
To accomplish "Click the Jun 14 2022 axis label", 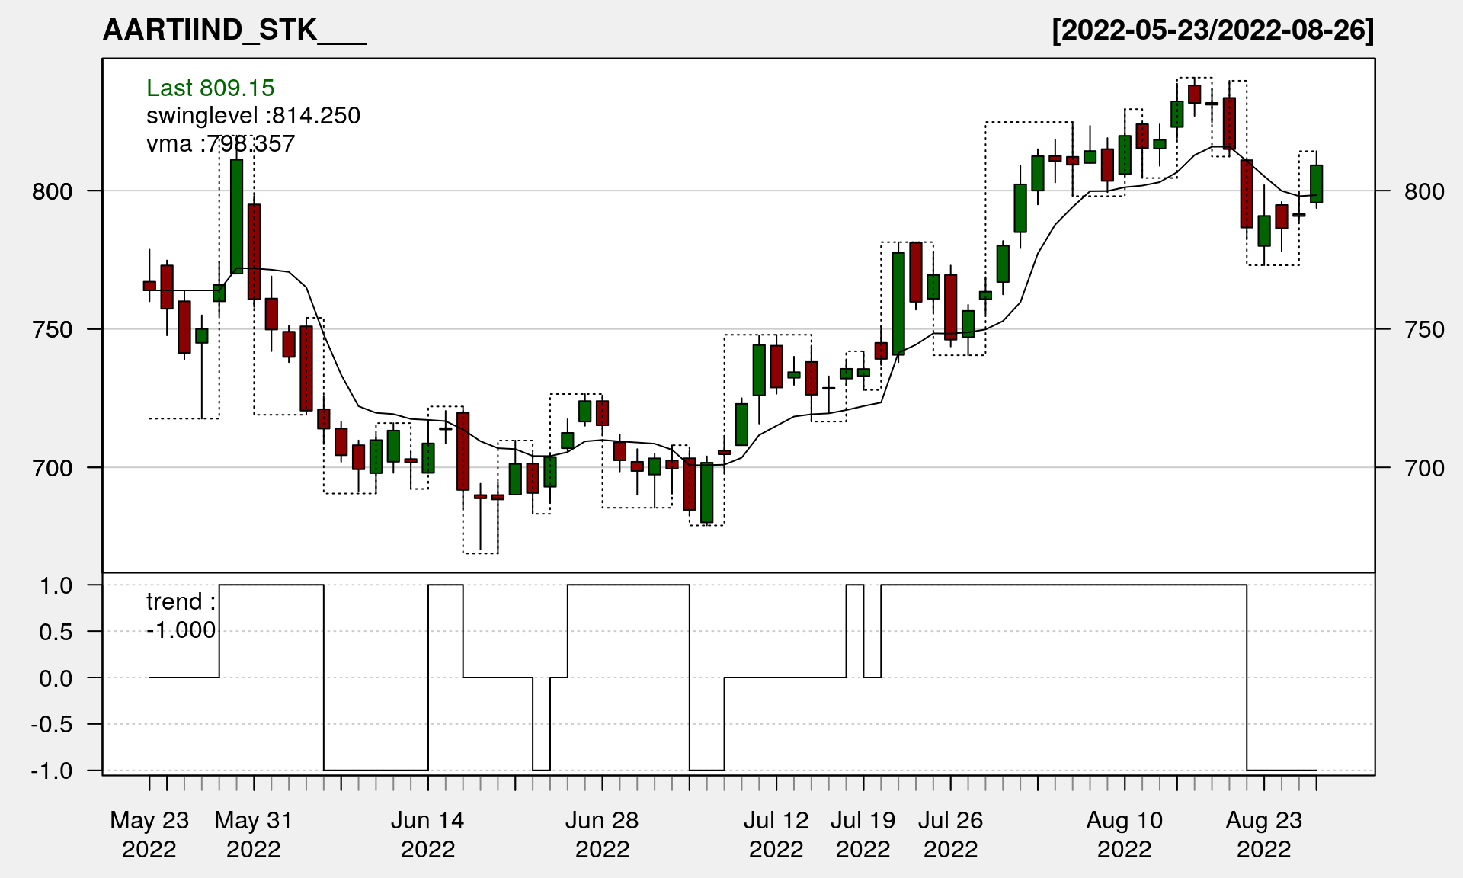I will 427,834.
